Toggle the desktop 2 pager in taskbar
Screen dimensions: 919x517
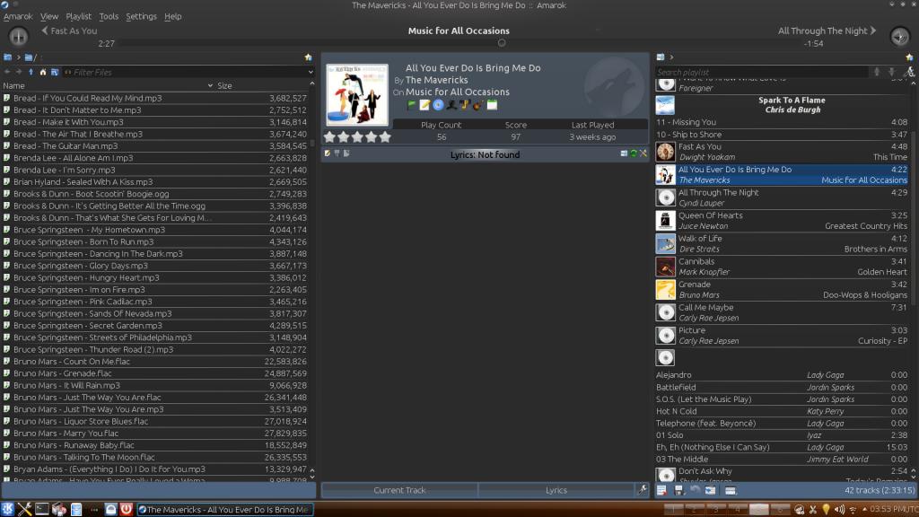[x=695, y=509]
